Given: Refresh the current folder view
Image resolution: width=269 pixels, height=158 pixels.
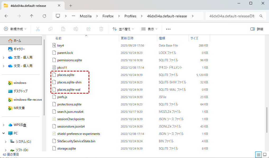Looking at the screenshot, I should 44,16.
